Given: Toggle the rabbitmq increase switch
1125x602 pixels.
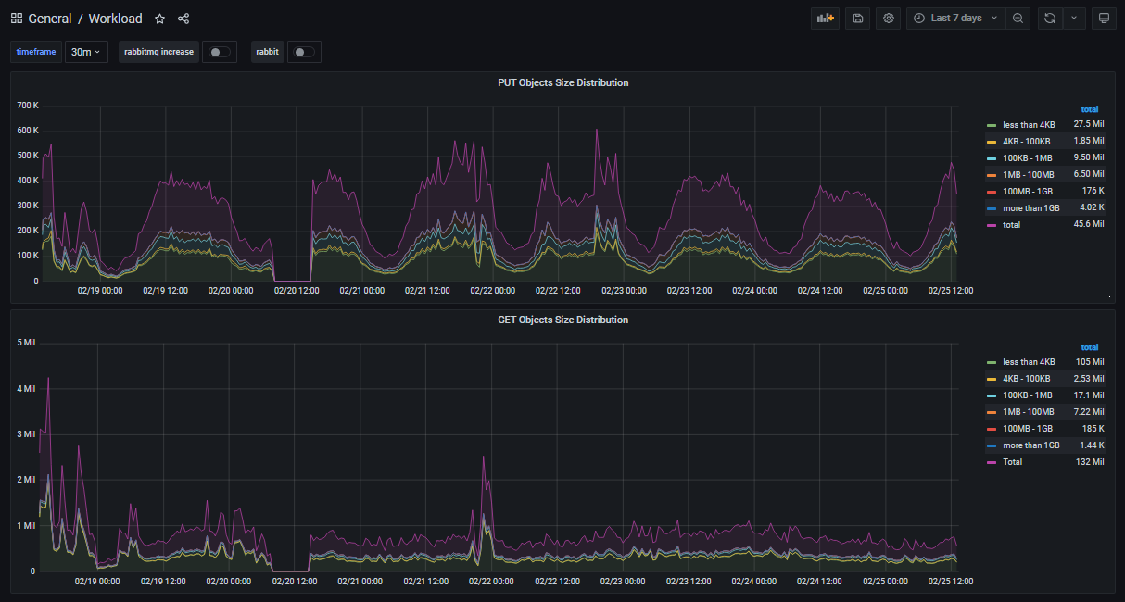Looking at the screenshot, I should tap(220, 53).
